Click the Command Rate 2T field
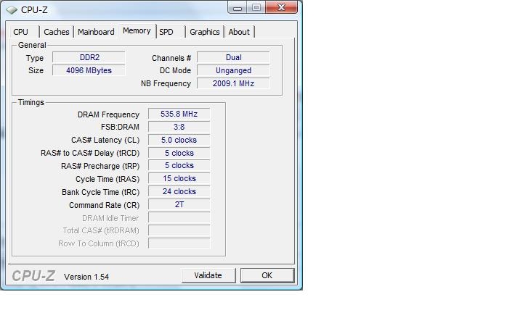The height and width of the screenshot is (326, 523). [179, 204]
